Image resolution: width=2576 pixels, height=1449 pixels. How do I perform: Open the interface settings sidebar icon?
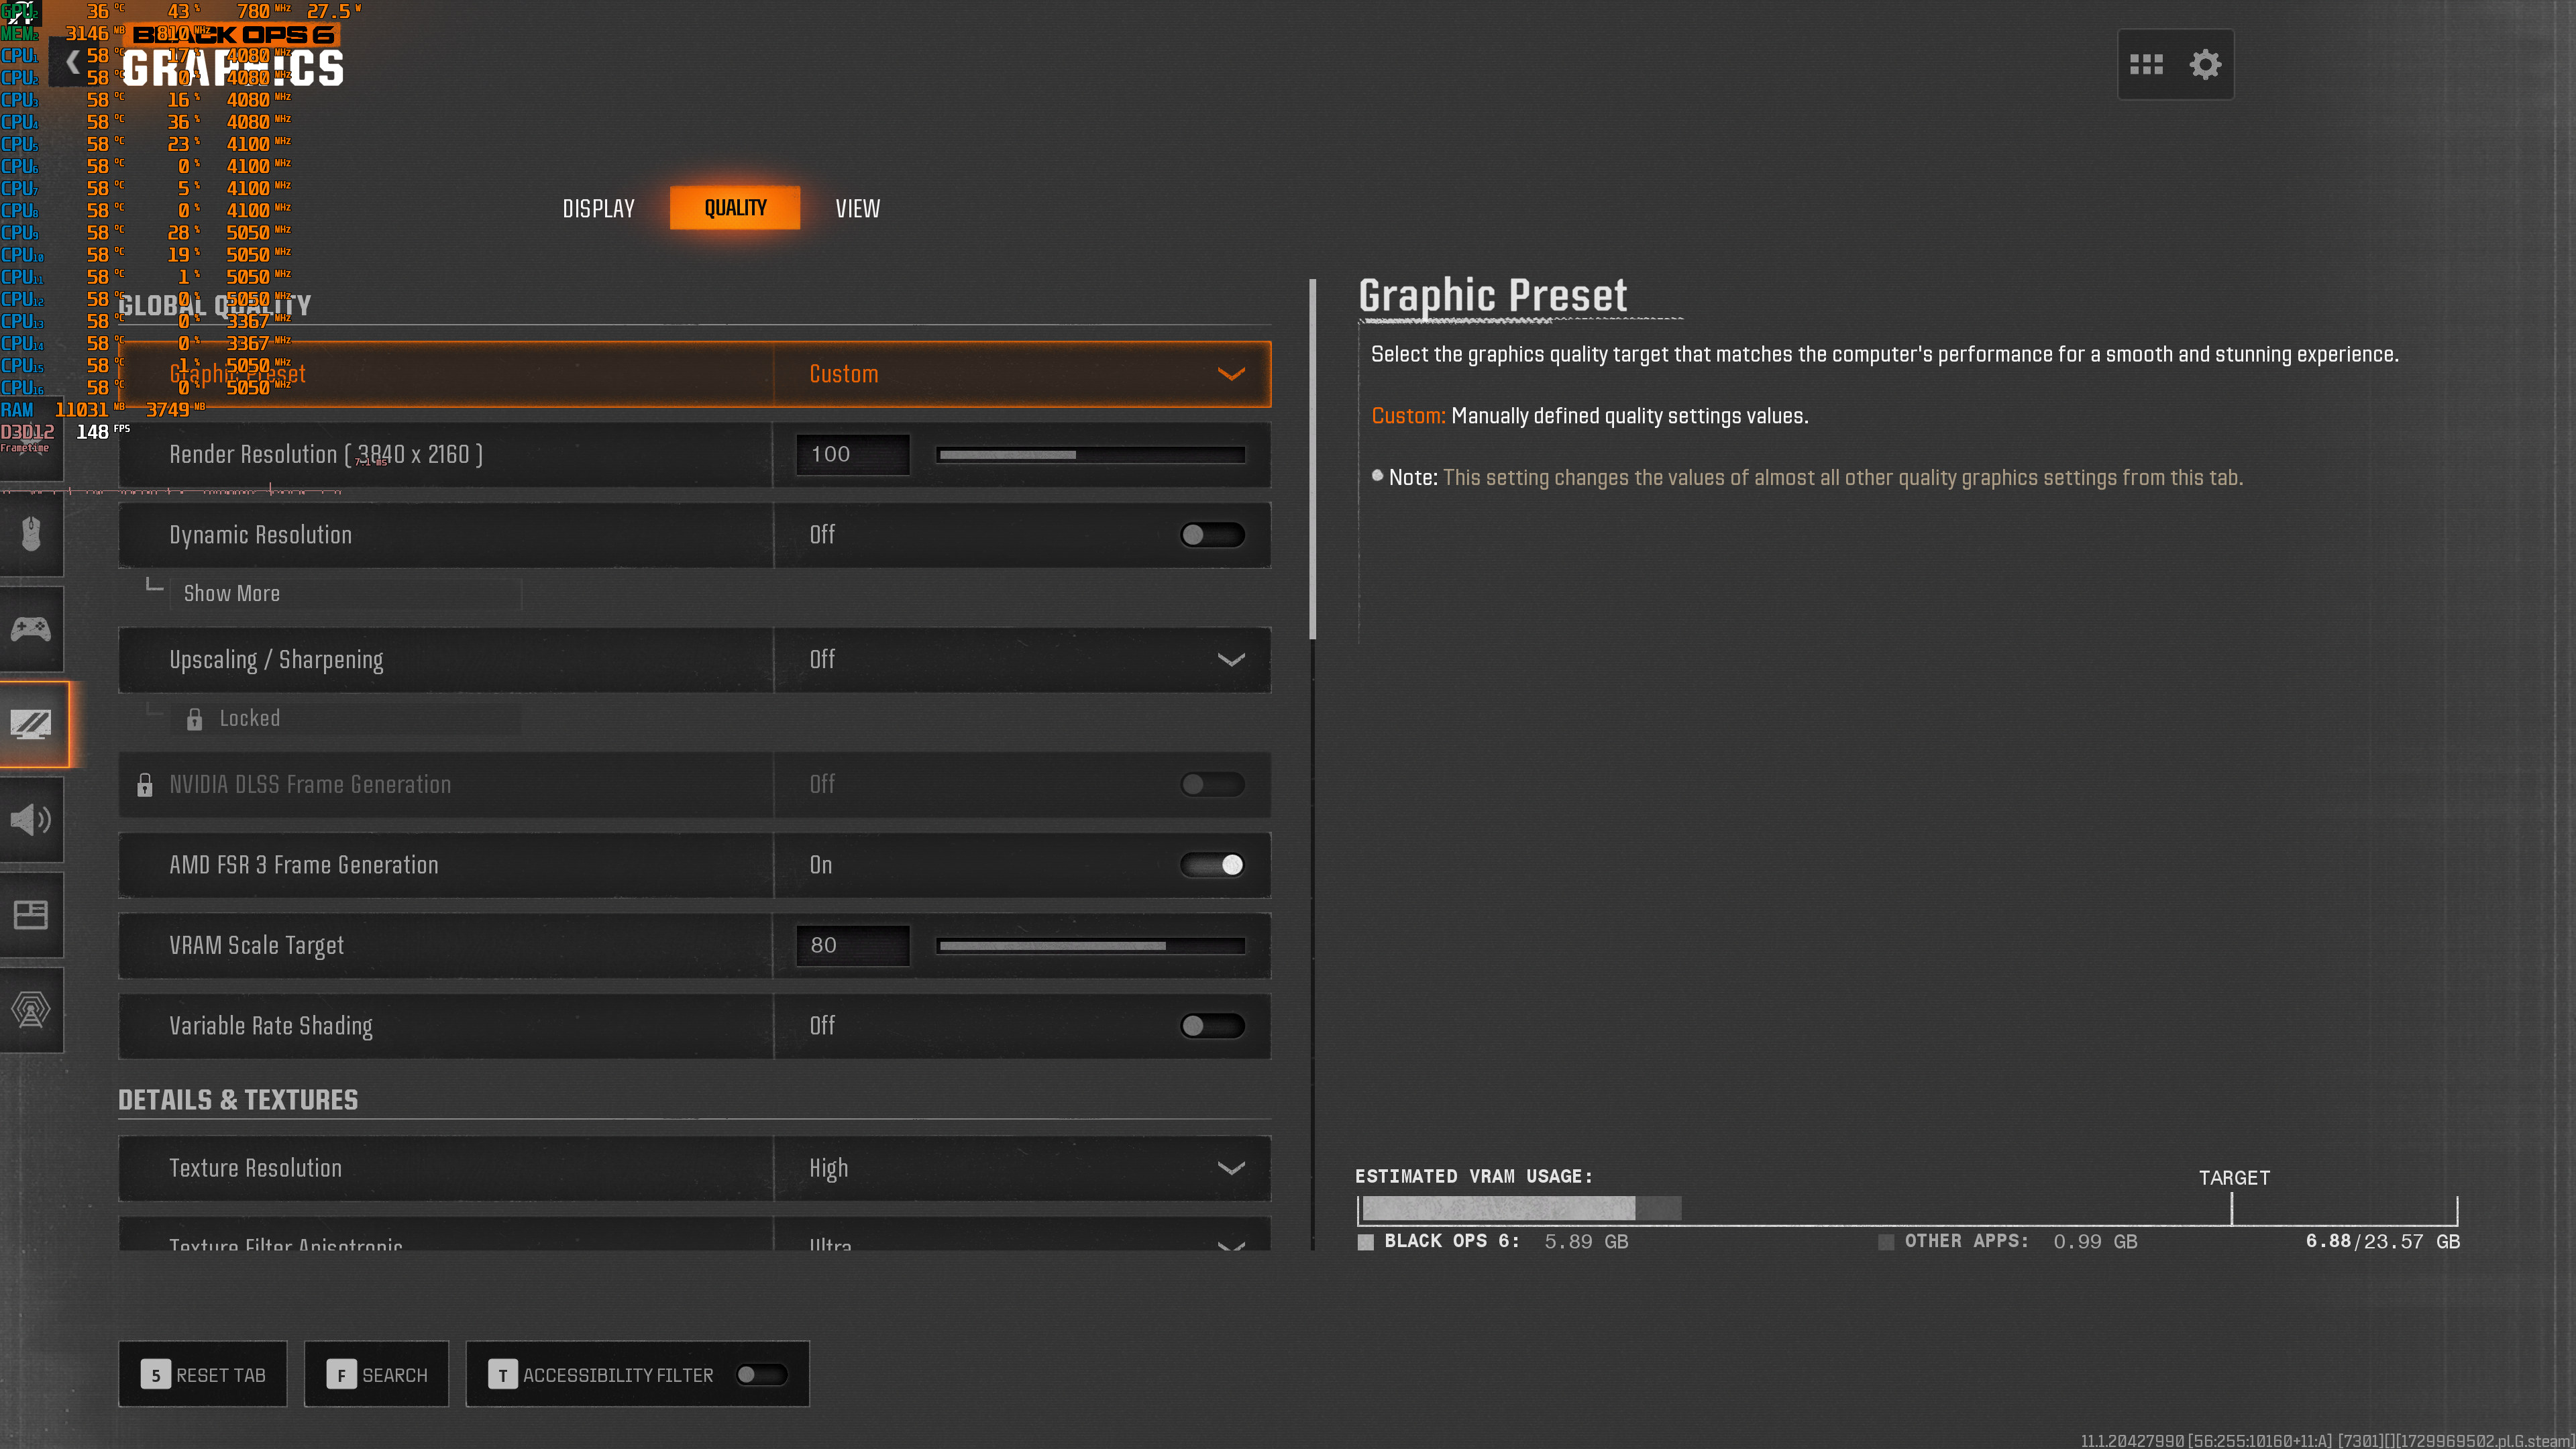point(31,914)
